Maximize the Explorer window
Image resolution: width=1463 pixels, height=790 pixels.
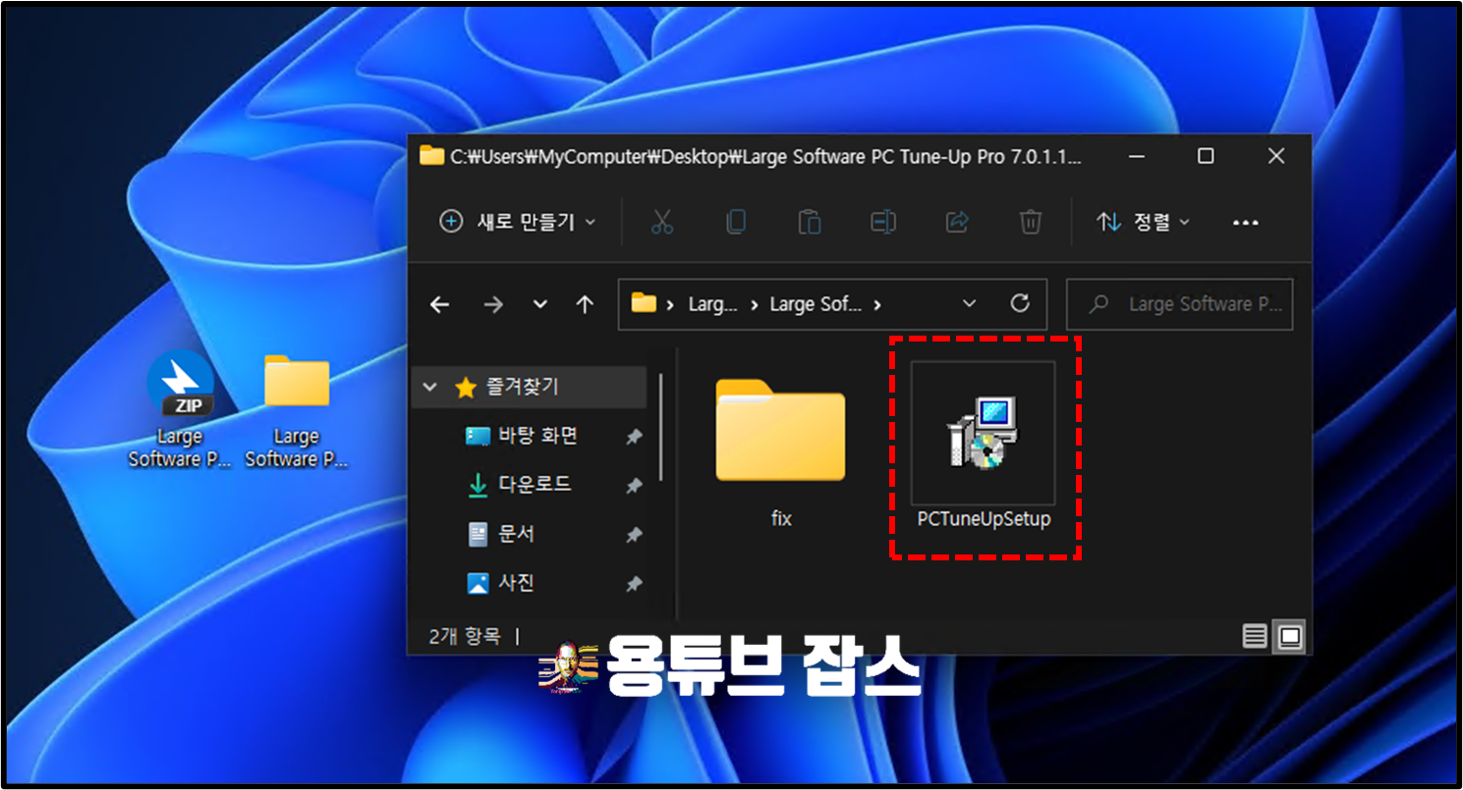point(1206,156)
